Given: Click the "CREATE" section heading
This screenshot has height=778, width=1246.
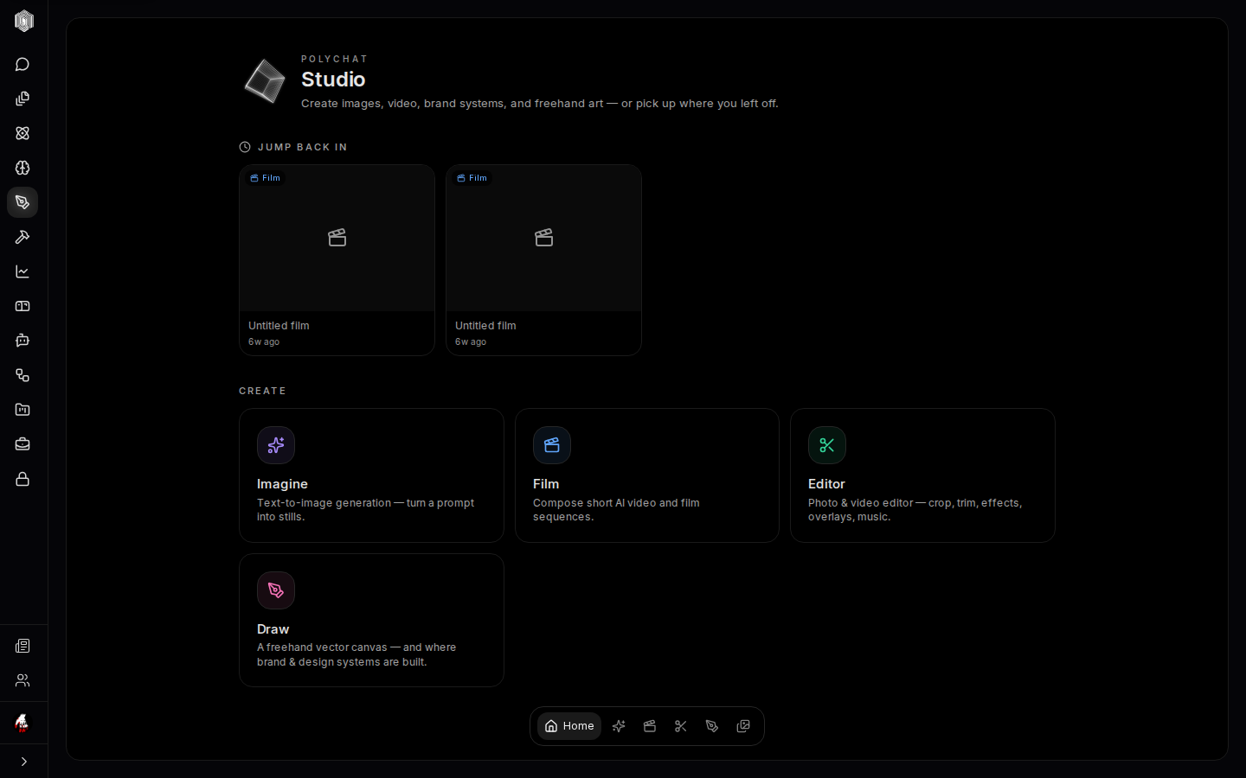Looking at the screenshot, I should (262, 391).
